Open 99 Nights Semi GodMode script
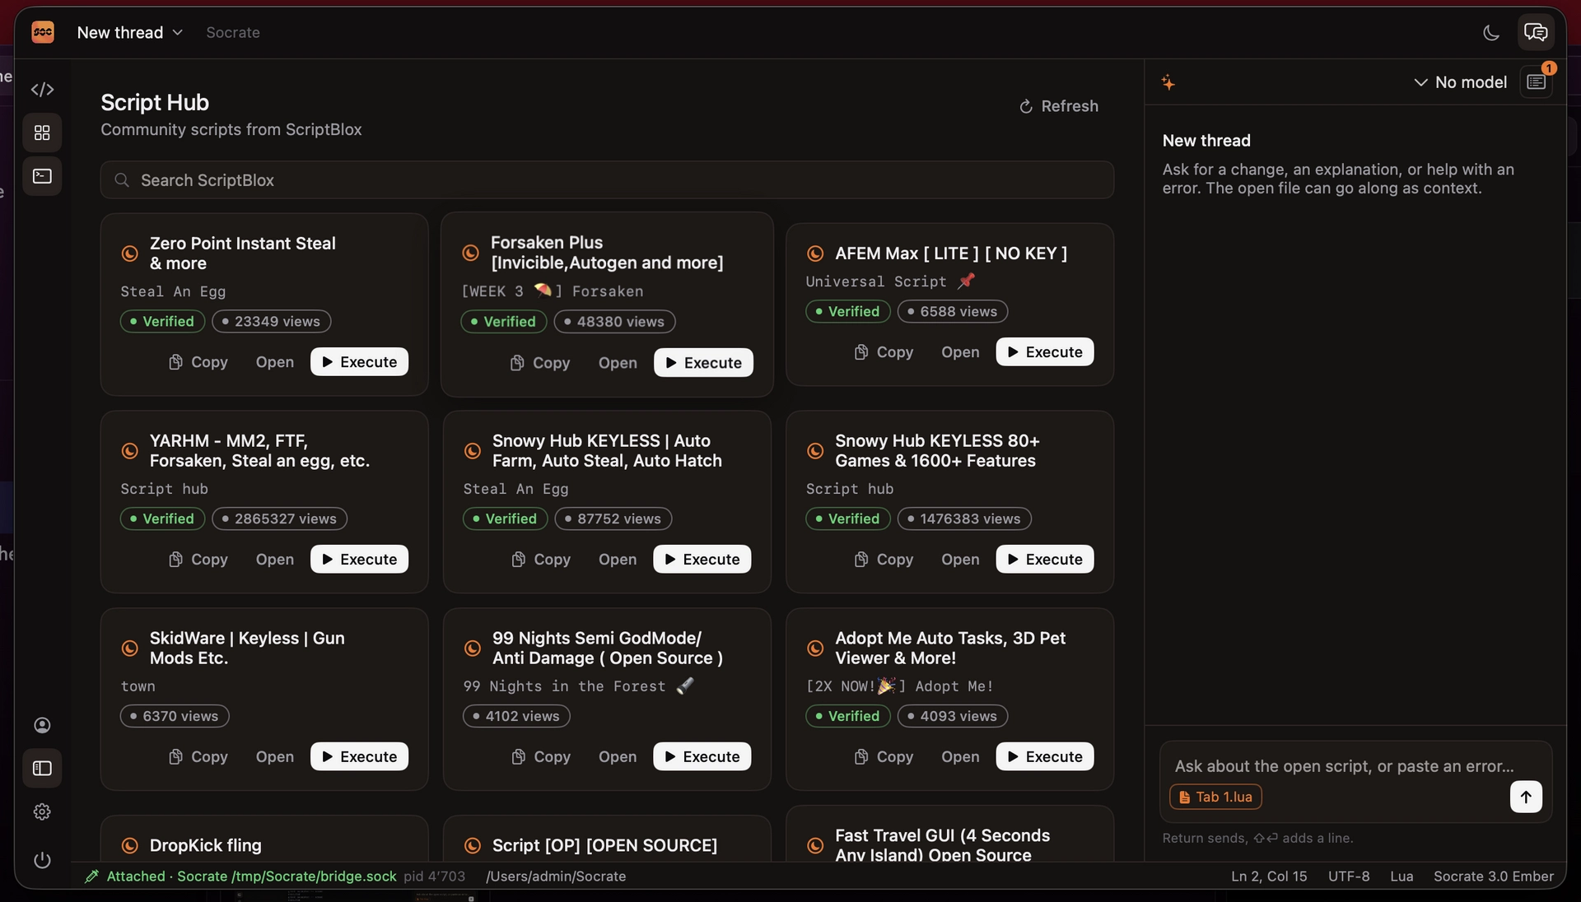 [618, 757]
